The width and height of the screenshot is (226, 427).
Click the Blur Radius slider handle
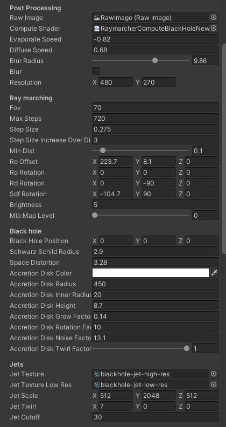pyautogui.click(x=155, y=60)
